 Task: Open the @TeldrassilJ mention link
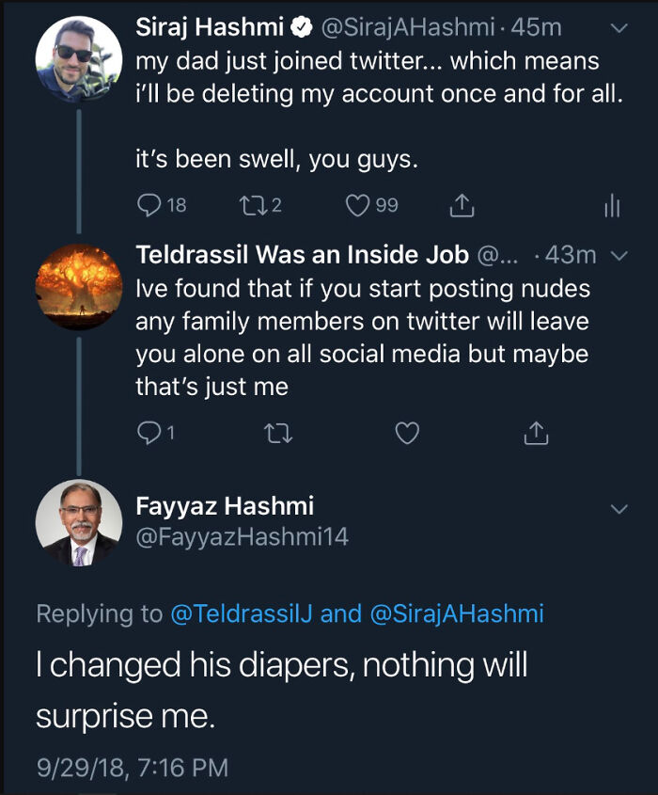[241, 613]
